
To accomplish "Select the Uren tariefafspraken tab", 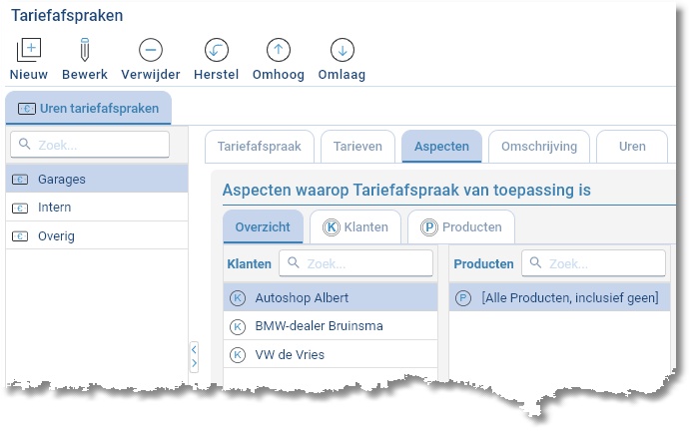I will 89,109.
